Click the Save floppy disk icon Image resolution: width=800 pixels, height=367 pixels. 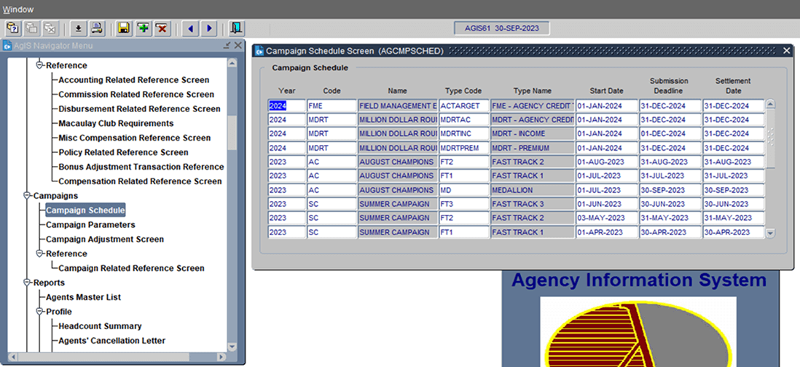(x=123, y=28)
